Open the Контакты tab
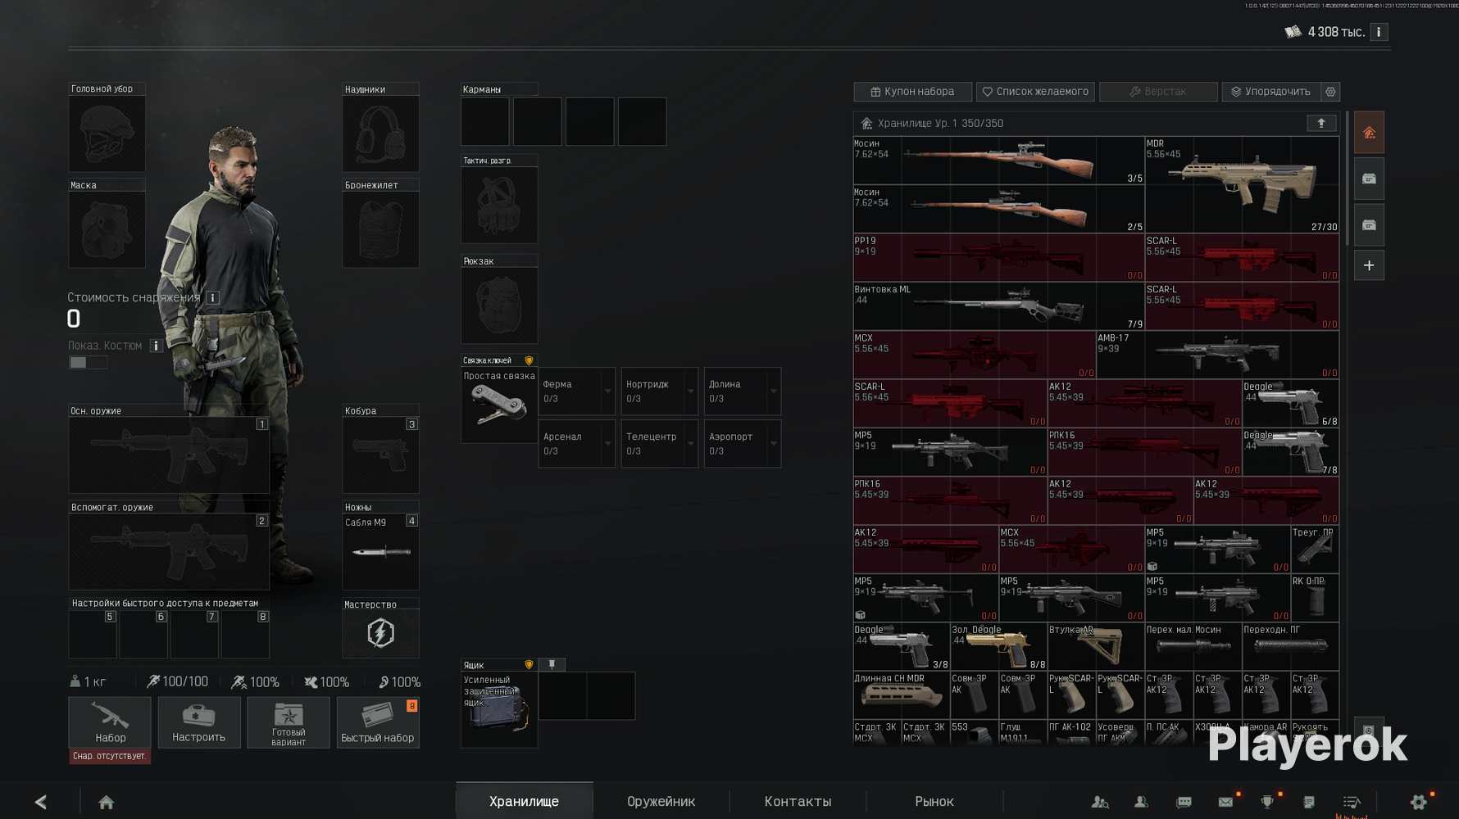This screenshot has width=1459, height=819. coord(798,801)
